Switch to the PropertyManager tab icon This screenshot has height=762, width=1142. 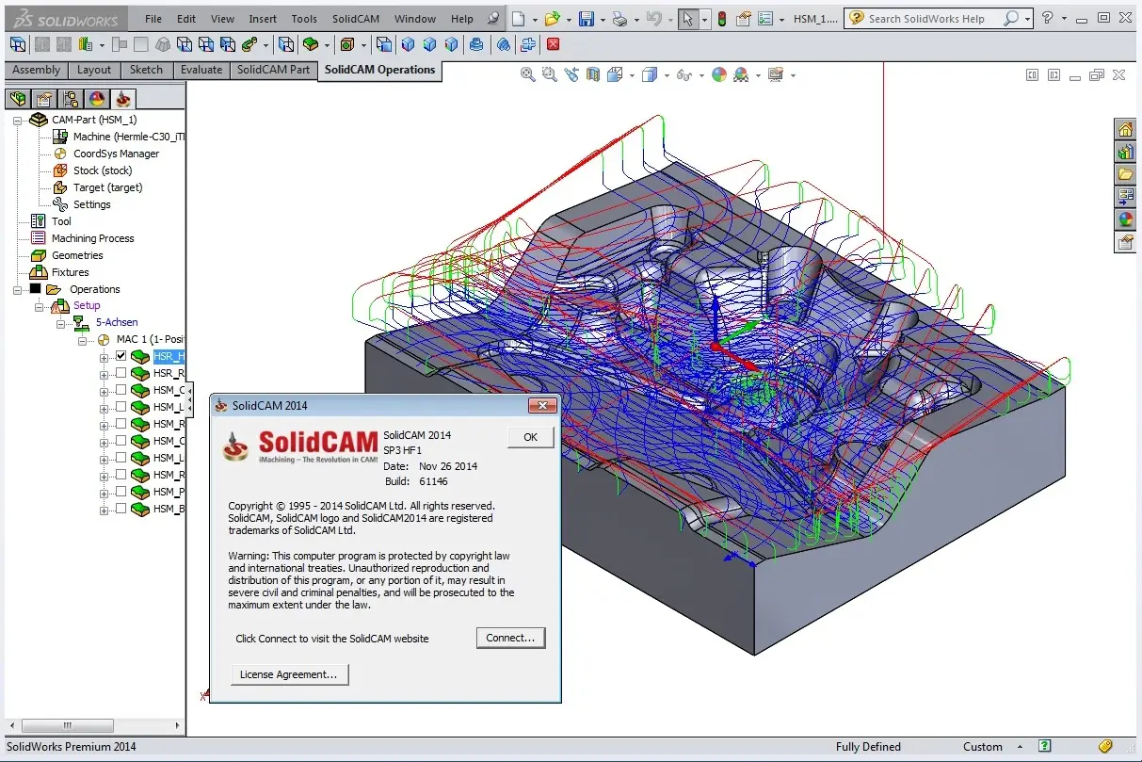point(43,99)
